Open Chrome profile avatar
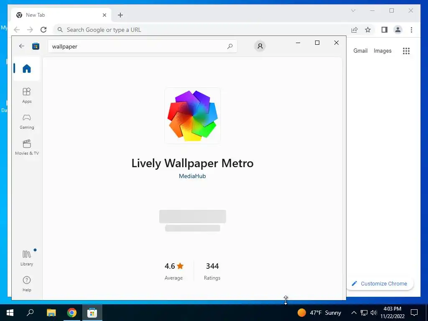This screenshot has width=428, height=321. tap(398, 30)
